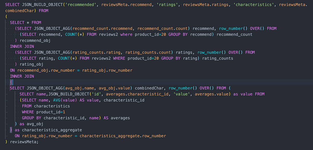The width and height of the screenshot is (313, 150).
Task: Click 'GROUP BY rating' clause
Action: click(x=179, y=58)
